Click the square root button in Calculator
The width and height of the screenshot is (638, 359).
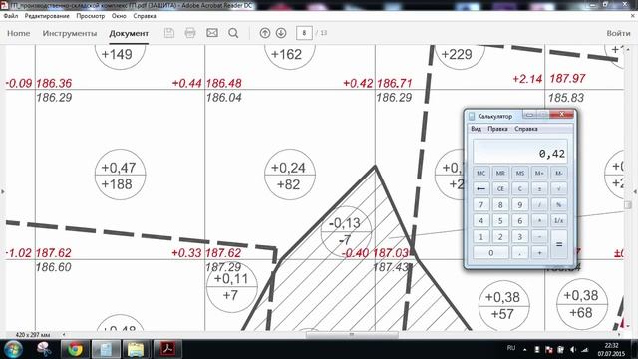[559, 188]
